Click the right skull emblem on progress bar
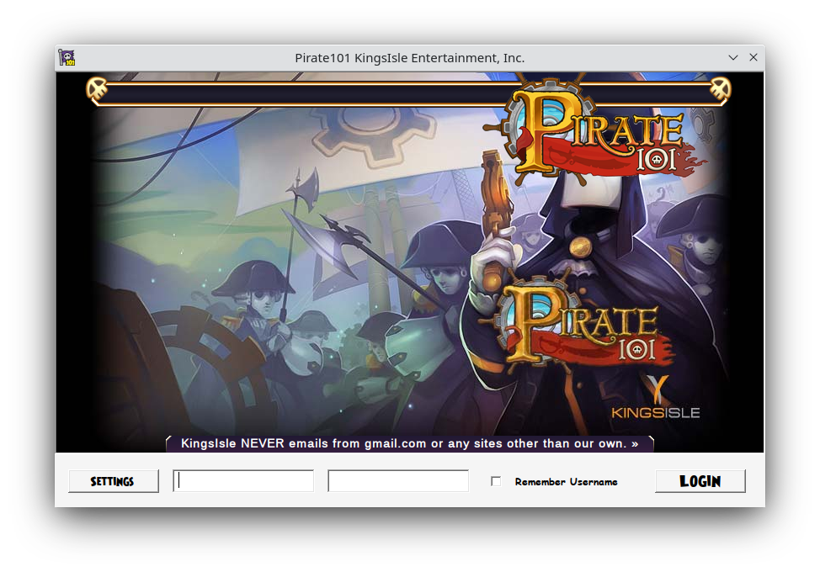 pos(720,88)
